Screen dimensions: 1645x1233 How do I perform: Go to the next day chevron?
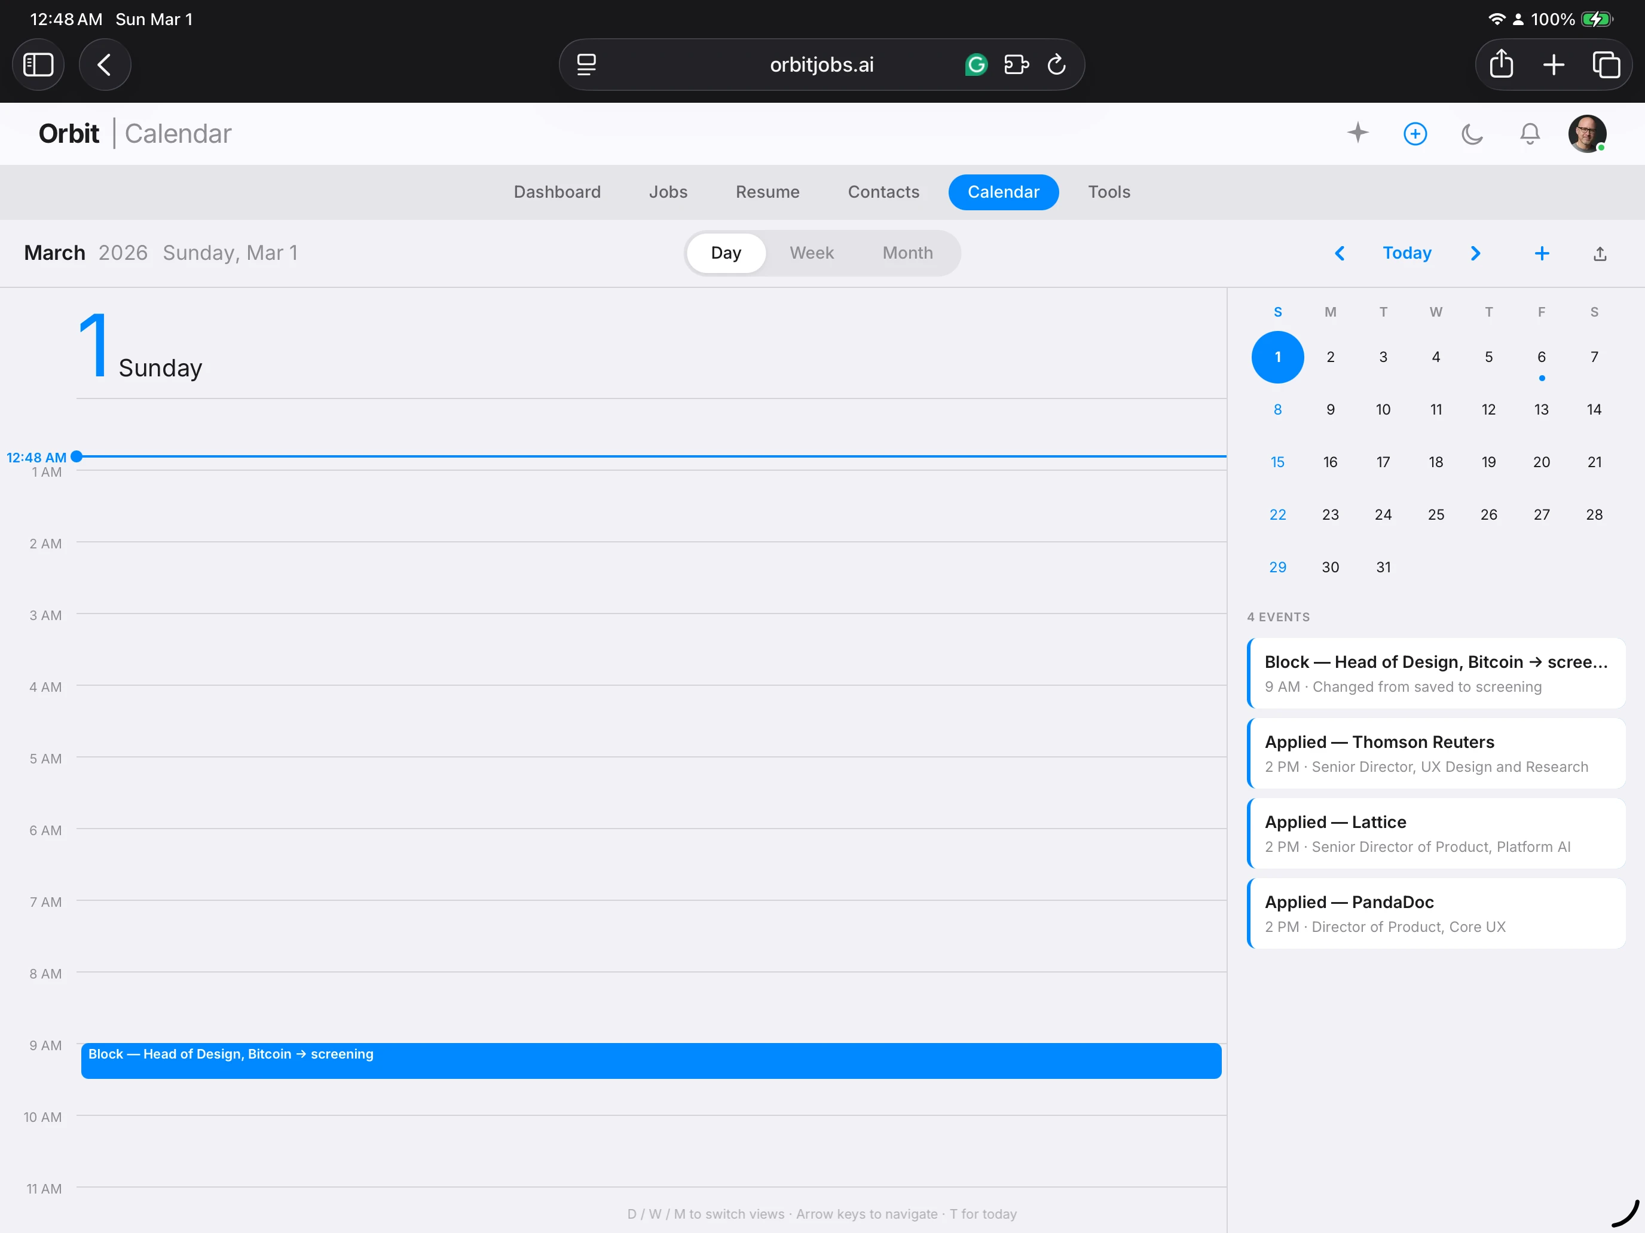1475,253
